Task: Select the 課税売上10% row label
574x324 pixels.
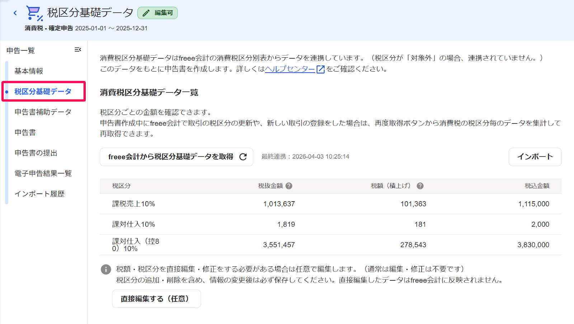Action: point(133,204)
